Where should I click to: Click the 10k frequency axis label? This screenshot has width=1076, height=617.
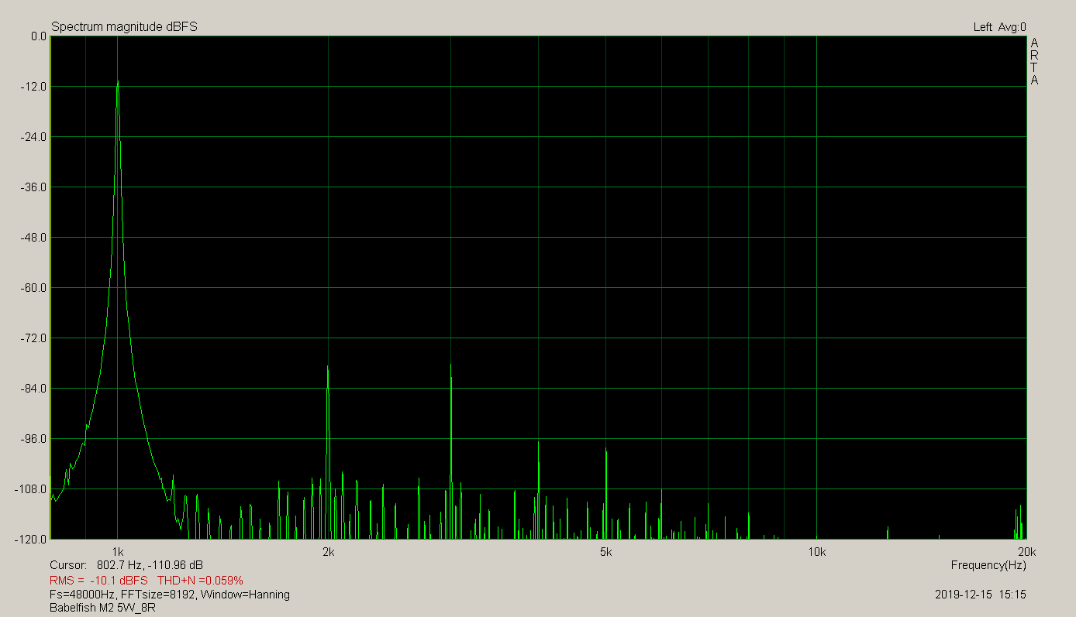(x=816, y=552)
